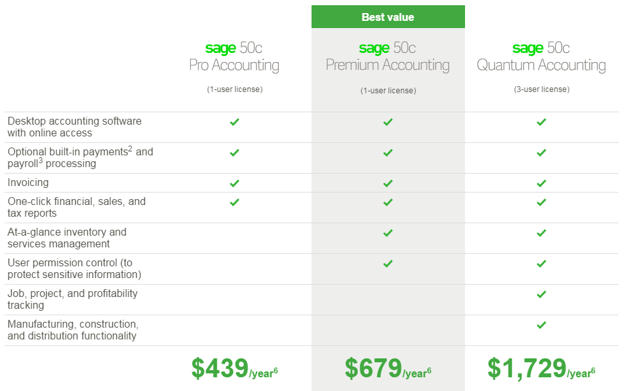Click the $439 per year price
The image size is (627, 391).
234,369
